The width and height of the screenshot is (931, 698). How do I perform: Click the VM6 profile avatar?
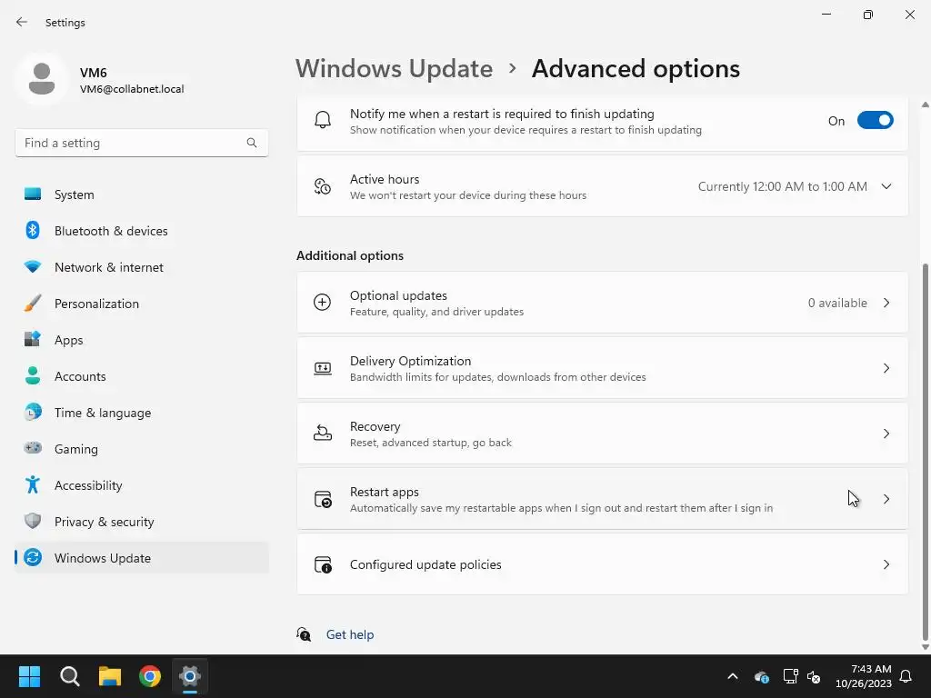point(42,80)
